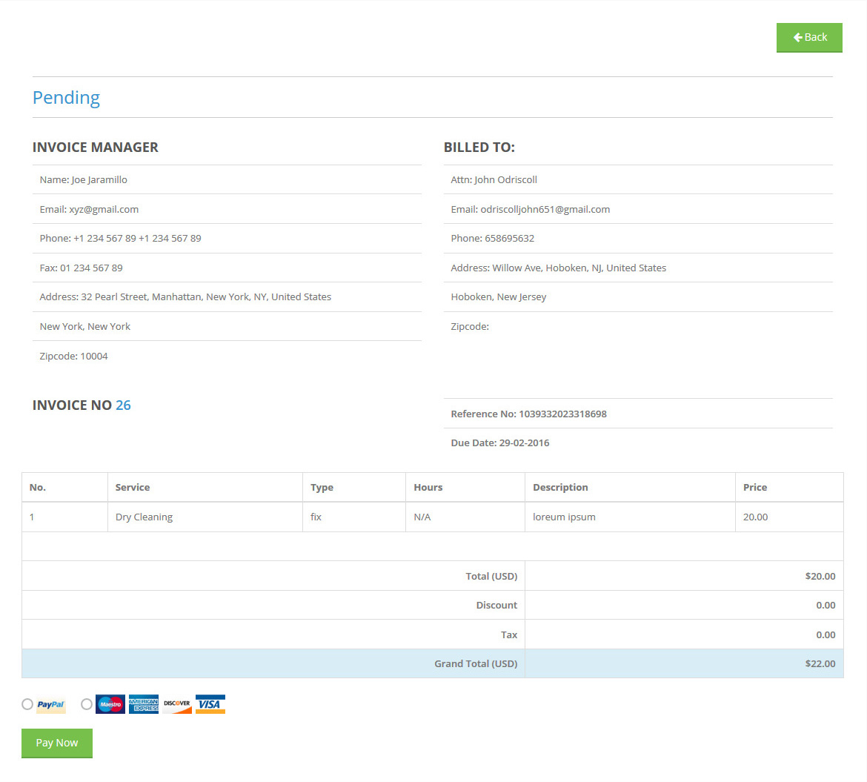Click the Maestro card icon
The image size is (867, 782).
coord(110,704)
